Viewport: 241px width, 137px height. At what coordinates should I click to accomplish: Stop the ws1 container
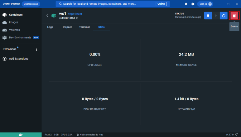pyautogui.click(x=208, y=16)
